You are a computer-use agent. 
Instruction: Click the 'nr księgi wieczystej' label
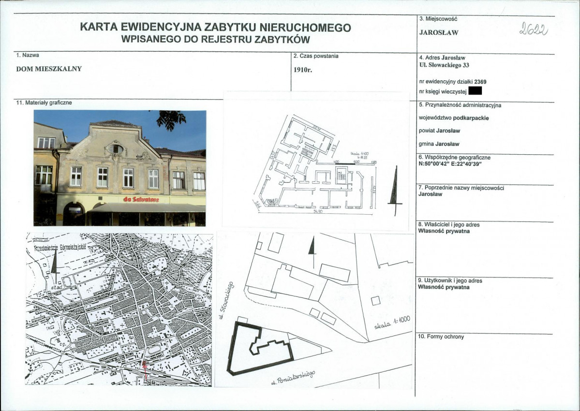coord(443,91)
